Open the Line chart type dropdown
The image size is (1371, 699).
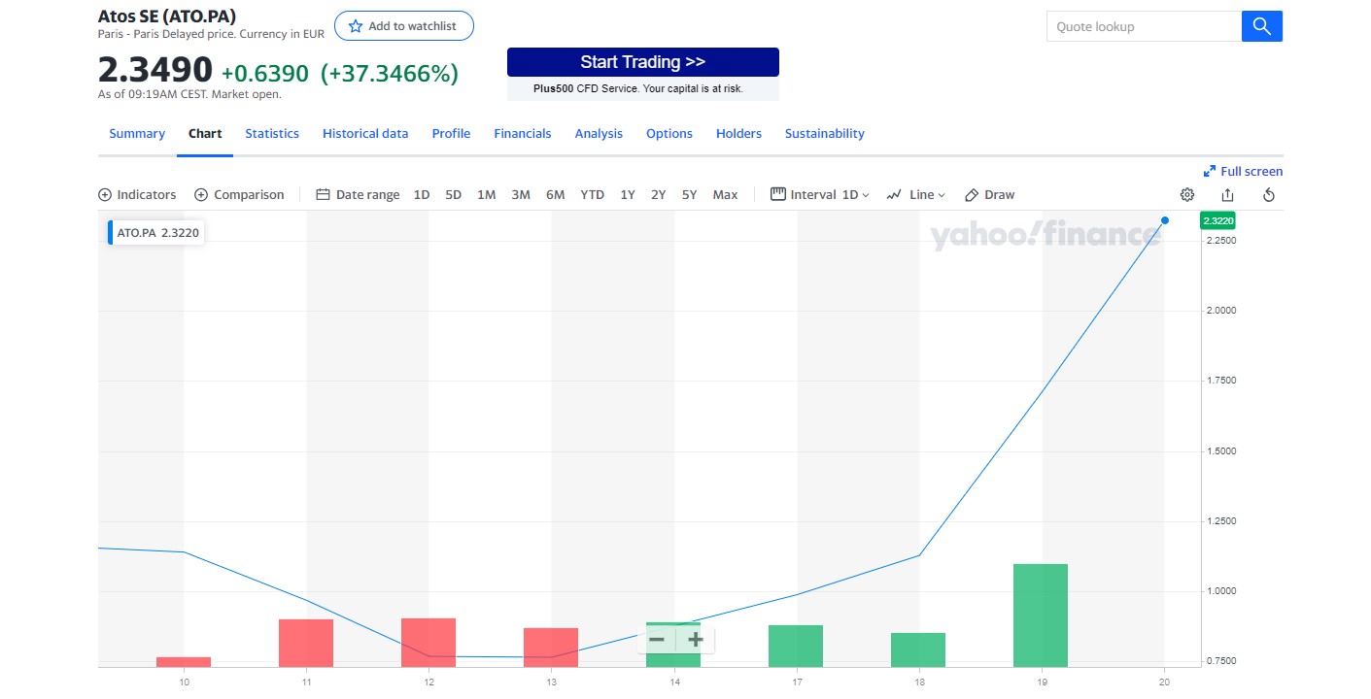click(x=915, y=195)
